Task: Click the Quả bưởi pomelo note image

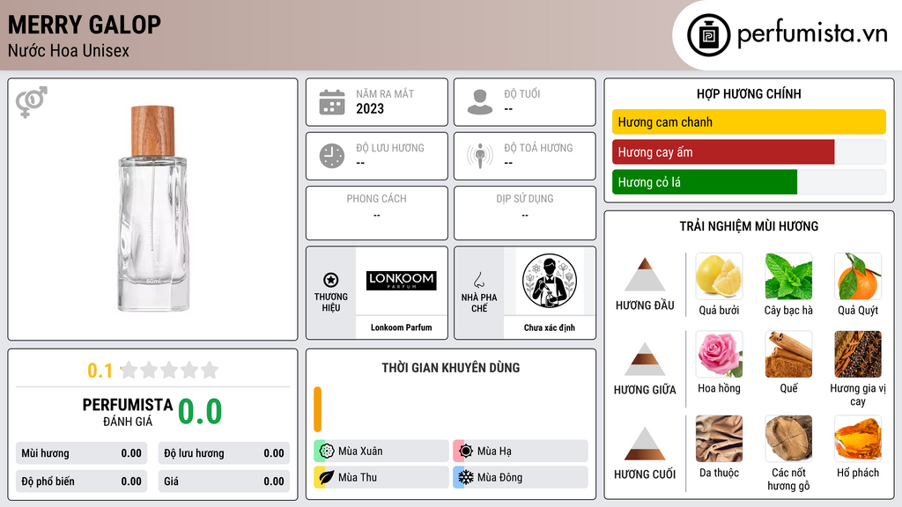Action: [719, 276]
